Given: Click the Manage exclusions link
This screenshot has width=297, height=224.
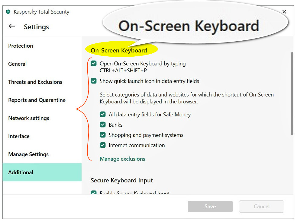Looking at the screenshot, I should [x=122, y=159].
